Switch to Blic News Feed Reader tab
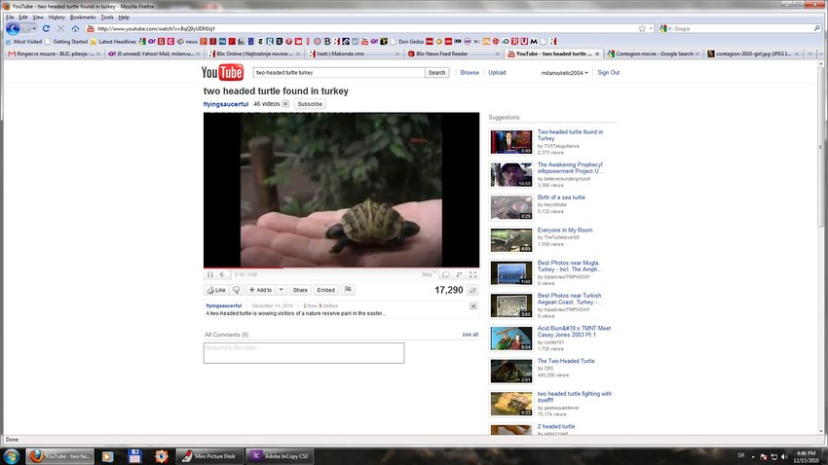Image resolution: width=828 pixels, height=465 pixels. coord(452,54)
